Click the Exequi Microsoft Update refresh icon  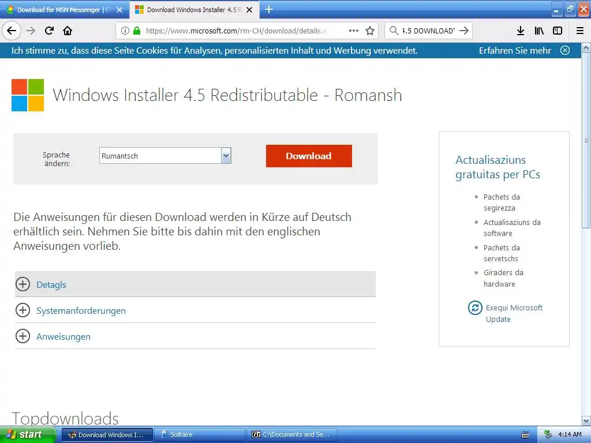(x=475, y=308)
